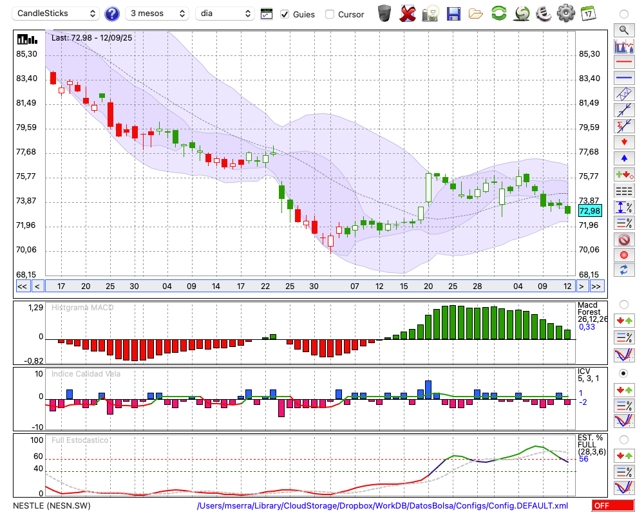Click the MACD panel curve chart button
This screenshot has height=515, width=644.
[624, 355]
